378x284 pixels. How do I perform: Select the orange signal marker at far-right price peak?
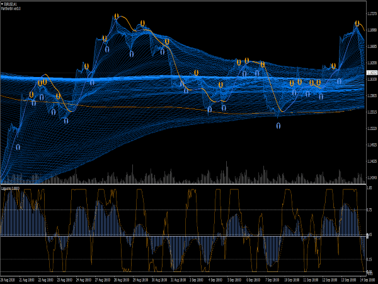tap(357, 24)
